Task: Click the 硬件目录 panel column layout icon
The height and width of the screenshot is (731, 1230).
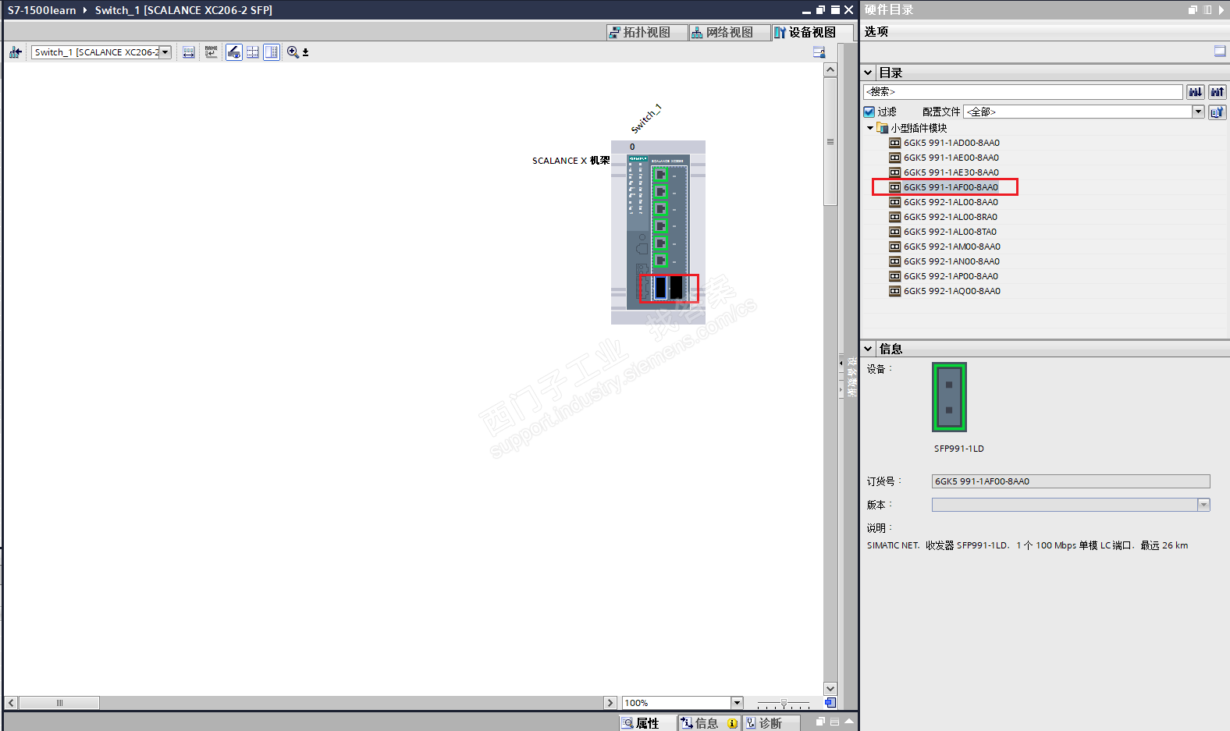Action: (x=1207, y=9)
